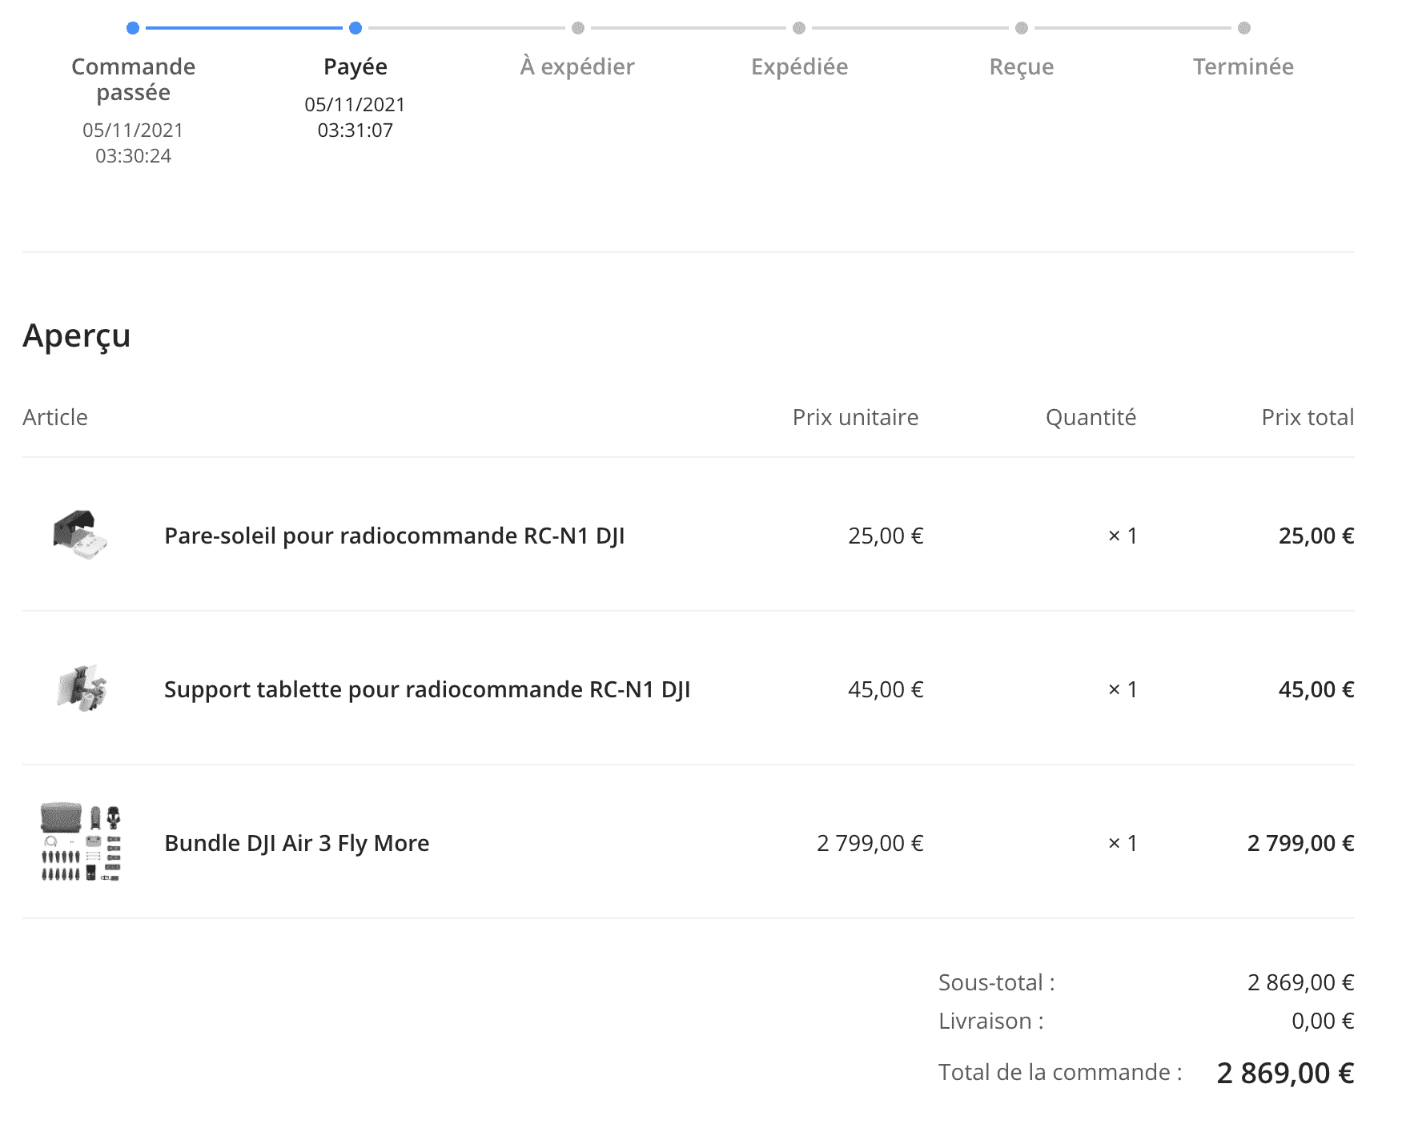Click the Pare-soleil product thumbnail image
Image resolution: width=1406 pixels, height=1132 pixels.
click(80, 535)
